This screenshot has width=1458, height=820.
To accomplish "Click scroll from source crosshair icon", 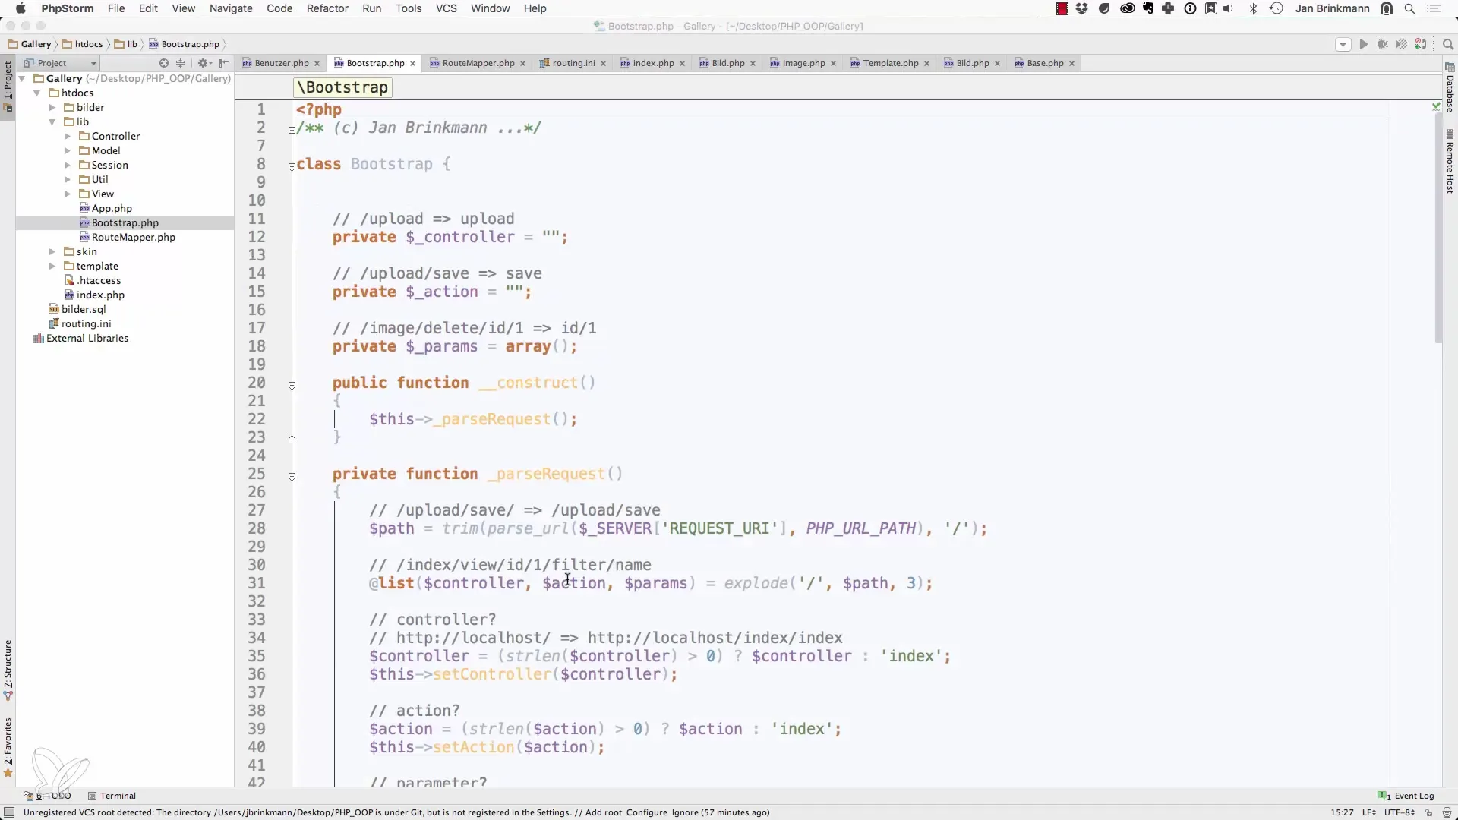I will click(163, 63).
